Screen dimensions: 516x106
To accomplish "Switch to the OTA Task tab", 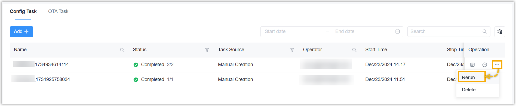I will click(58, 11).
